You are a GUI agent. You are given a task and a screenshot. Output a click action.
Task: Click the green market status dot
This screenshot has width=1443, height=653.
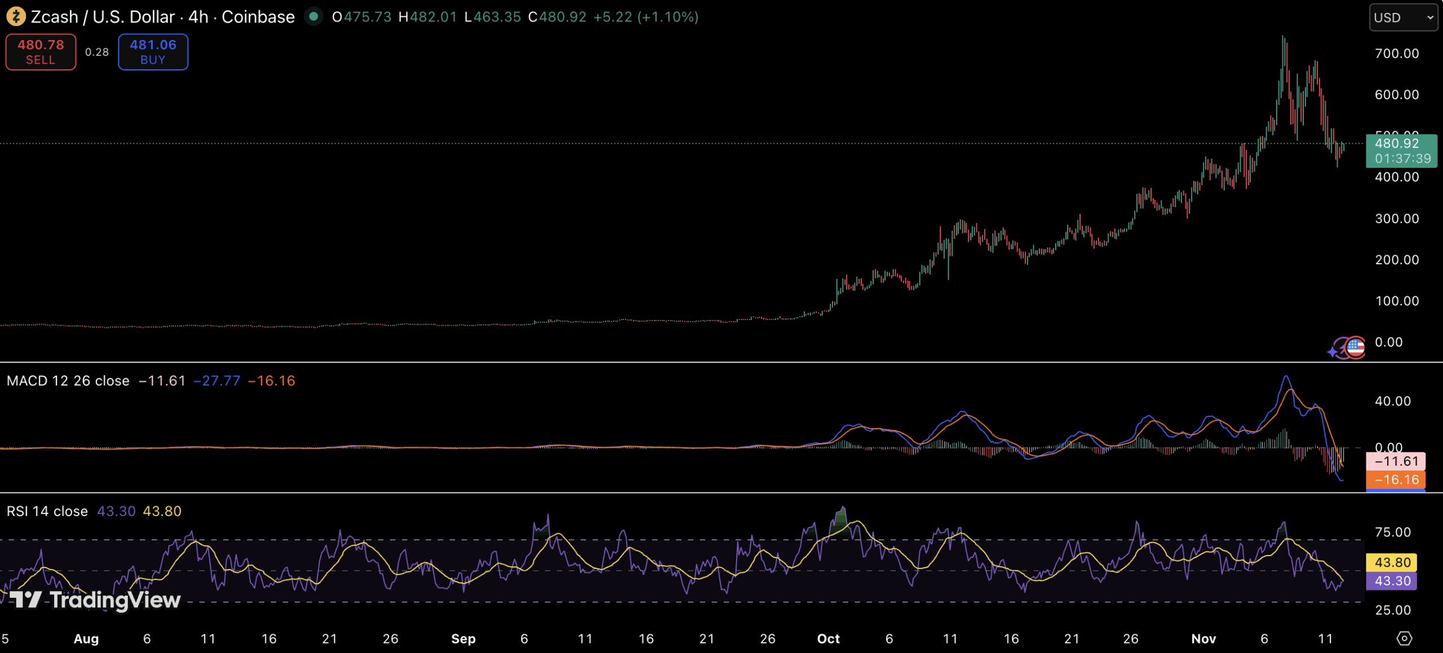click(x=313, y=16)
